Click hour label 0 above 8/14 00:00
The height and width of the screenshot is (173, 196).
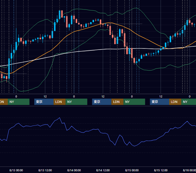tap(74, 97)
